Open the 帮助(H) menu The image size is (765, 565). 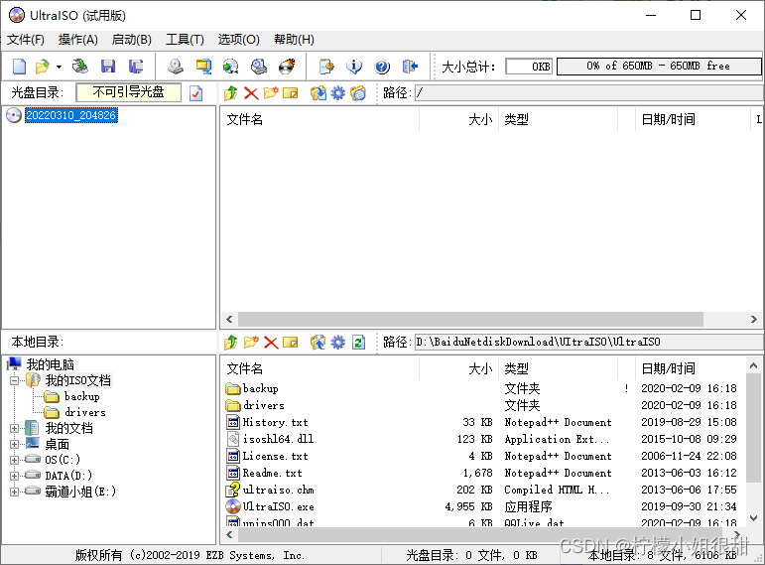(295, 40)
